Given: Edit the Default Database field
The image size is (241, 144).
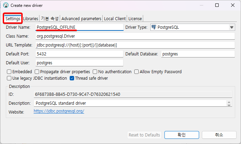Looking at the screenshot, I should [198, 54].
